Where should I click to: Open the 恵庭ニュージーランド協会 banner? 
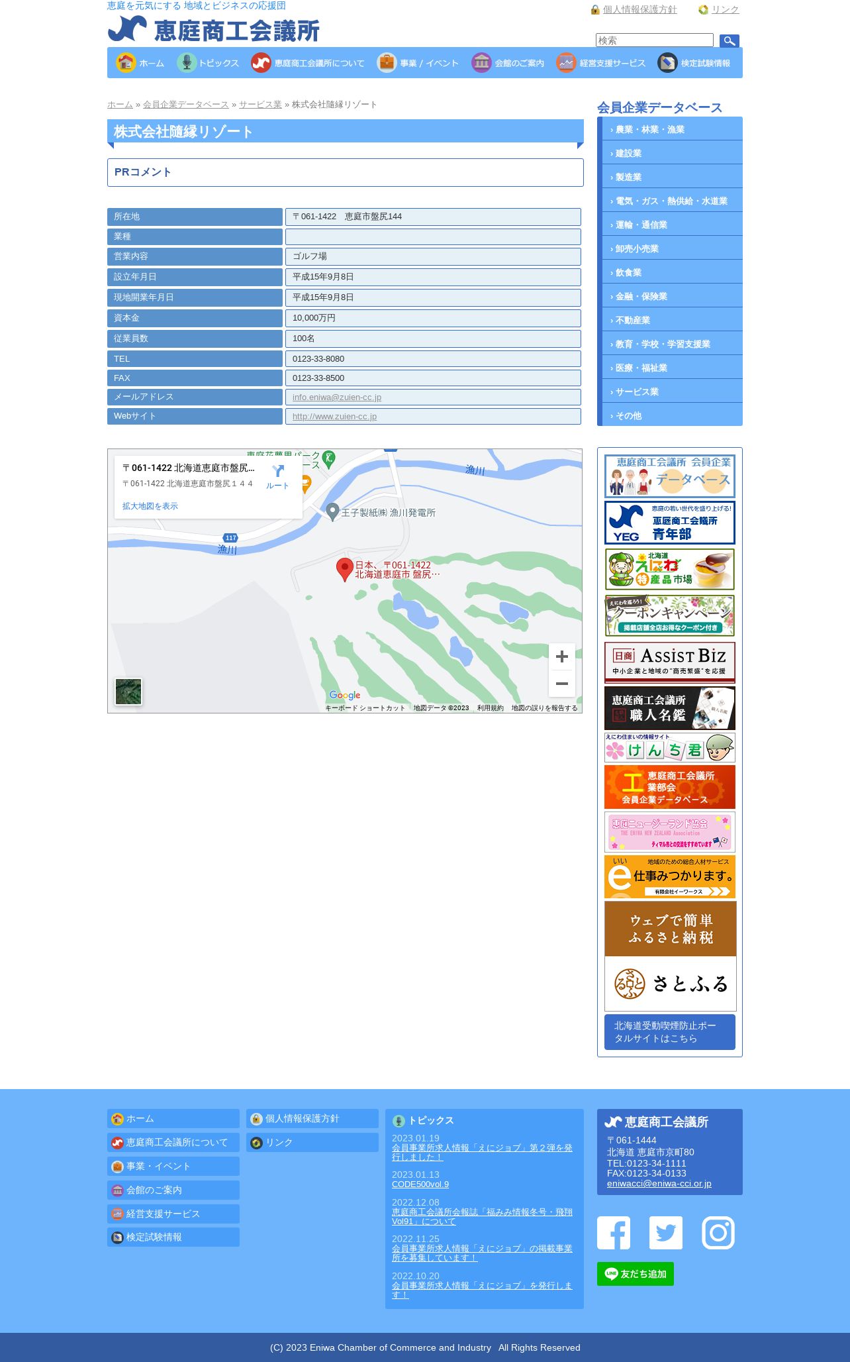click(670, 832)
